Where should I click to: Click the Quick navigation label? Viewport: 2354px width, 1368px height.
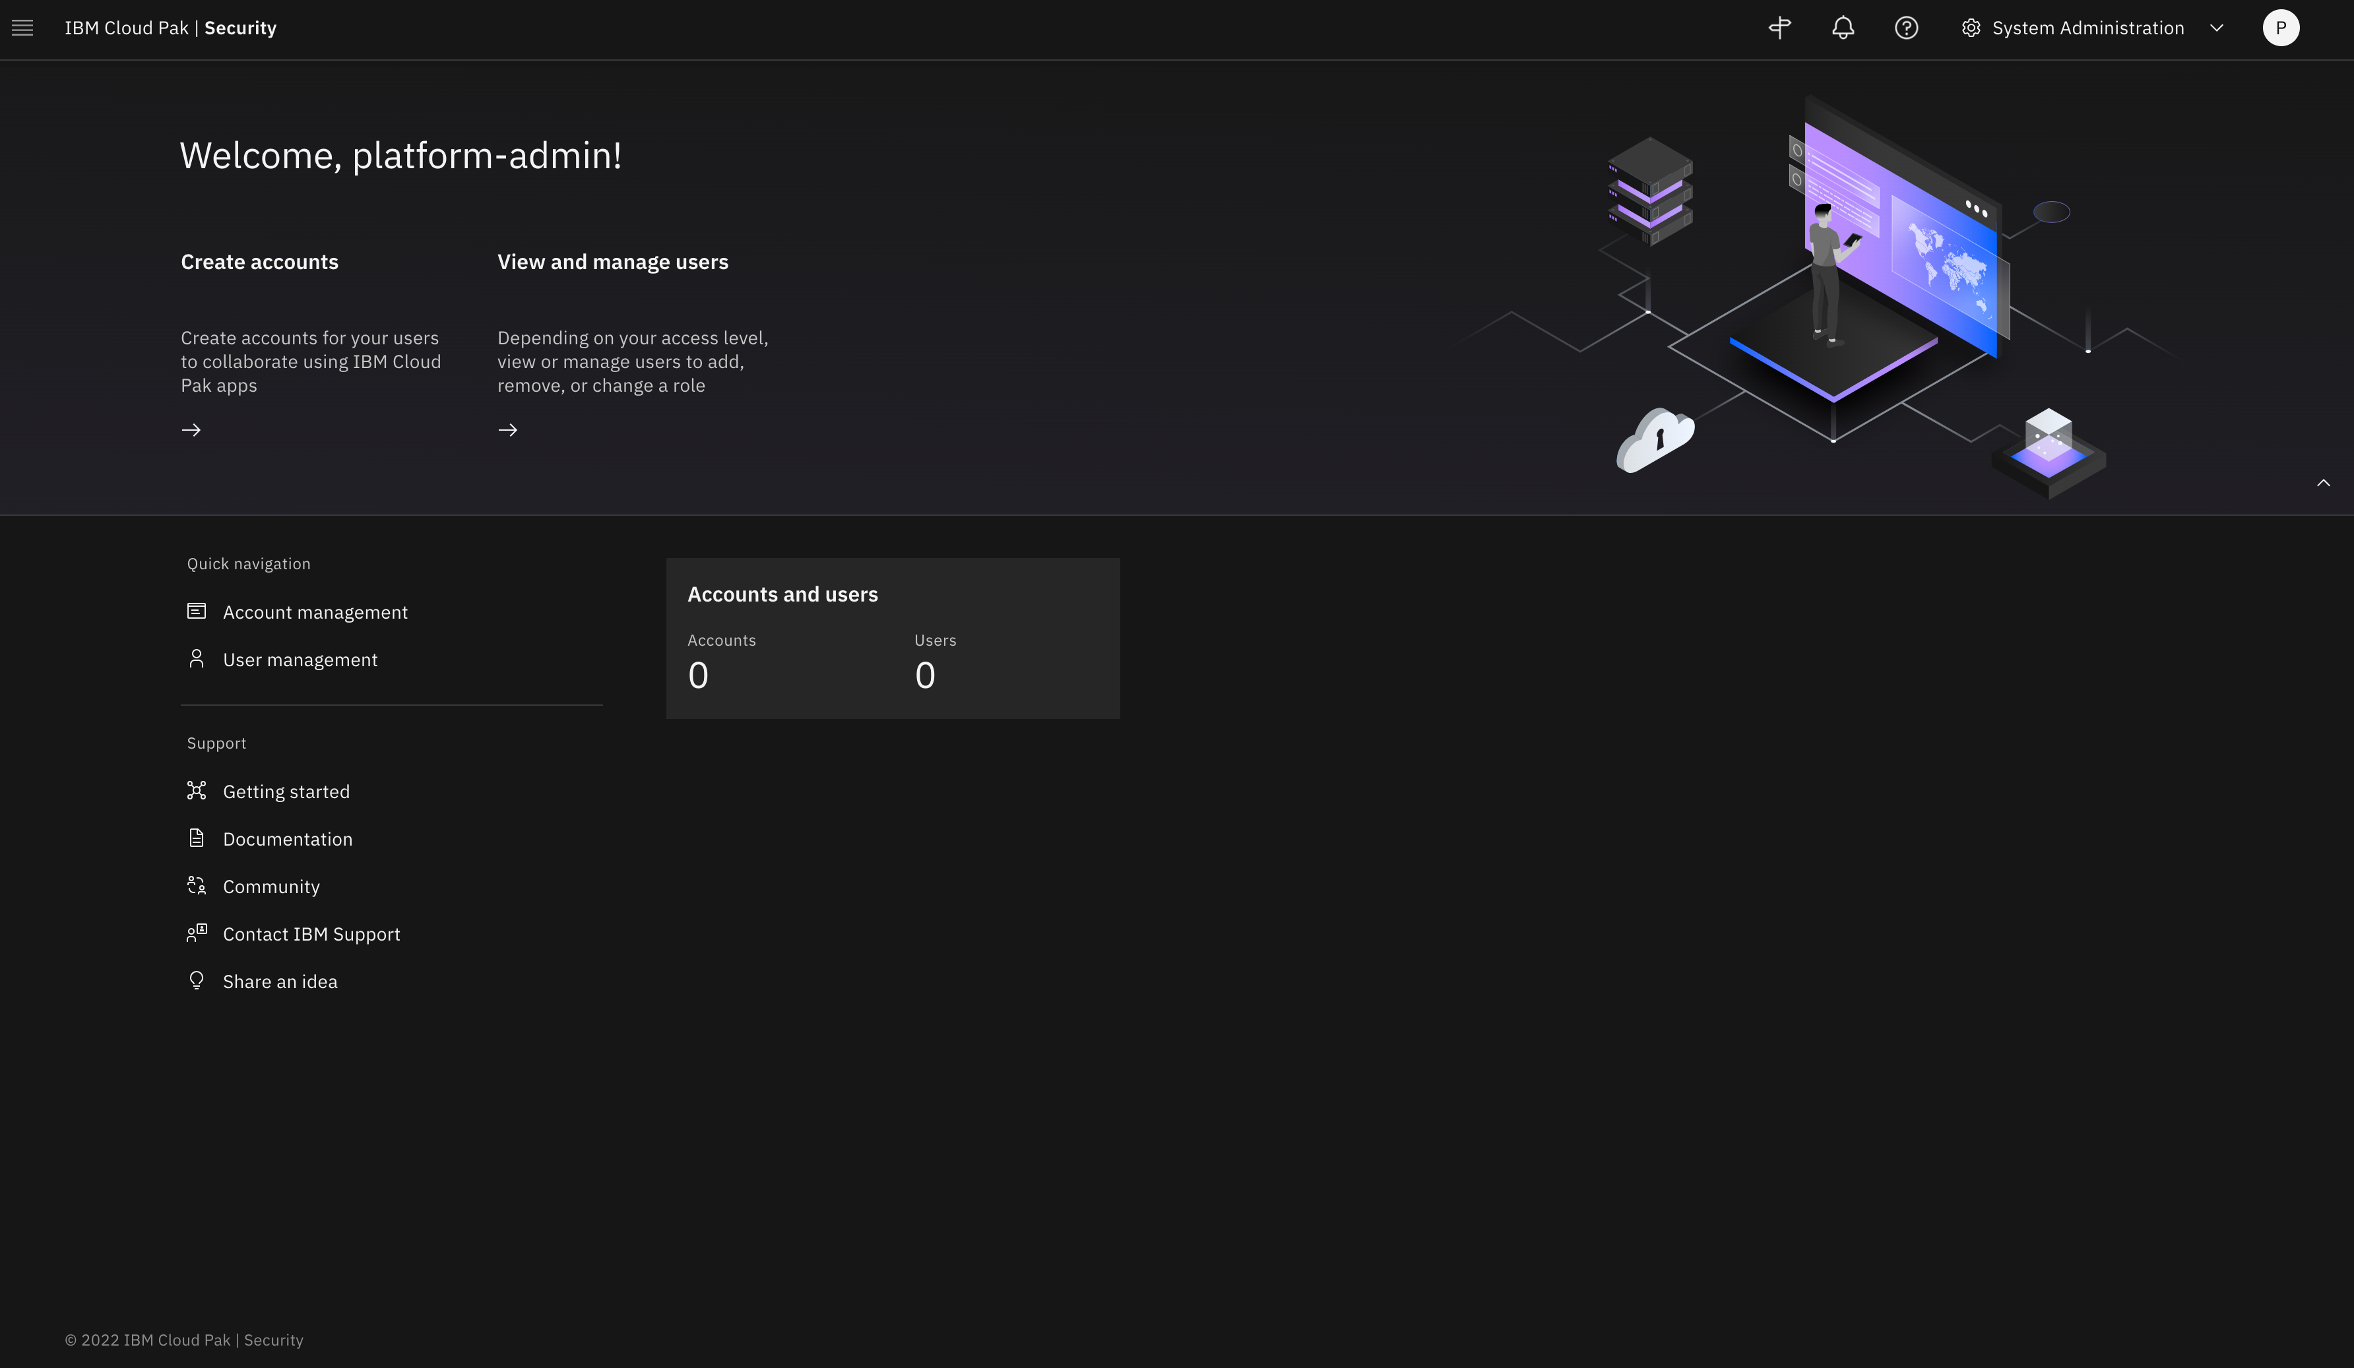(249, 564)
